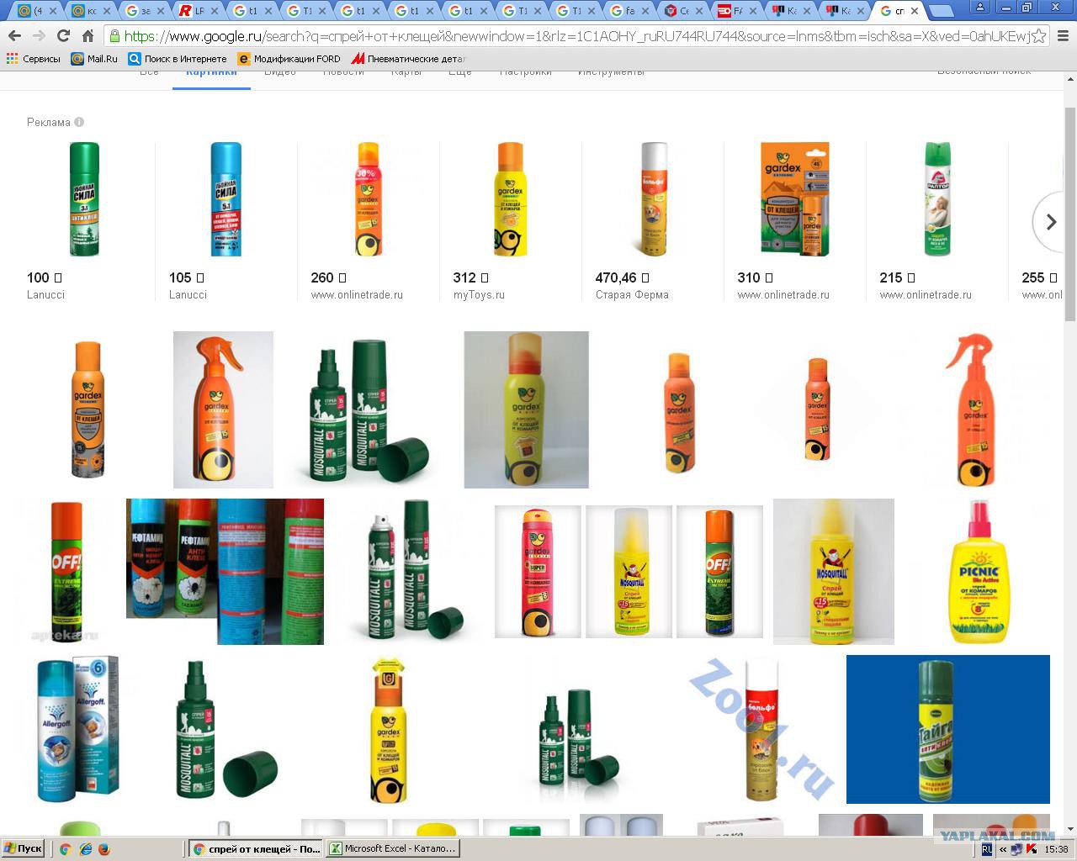The height and width of the screenshot is (861, 1077).
Task: Close the active Google search tab
Action: [915, 11]
